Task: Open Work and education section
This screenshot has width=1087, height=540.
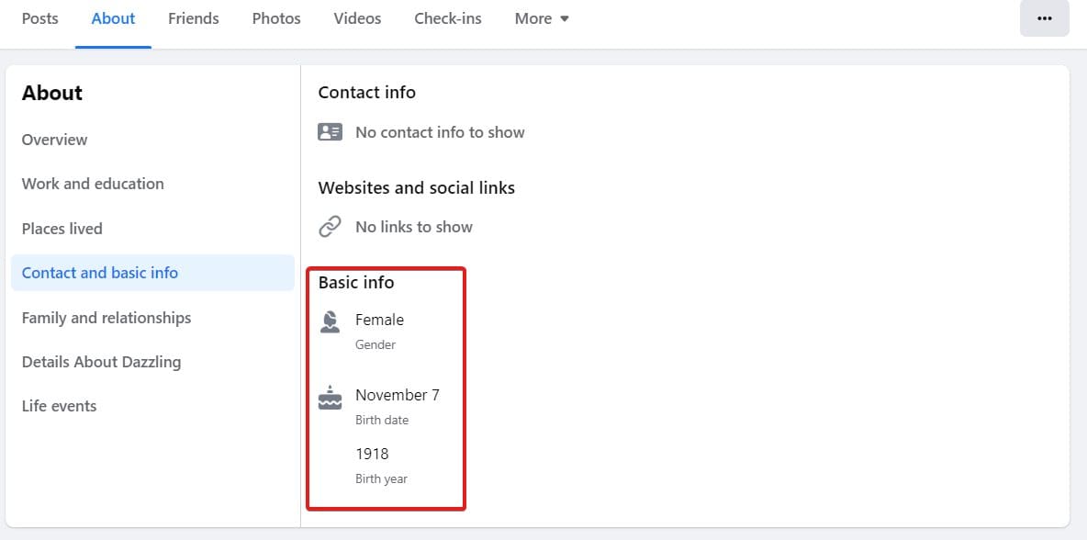Action: point(93,184)
